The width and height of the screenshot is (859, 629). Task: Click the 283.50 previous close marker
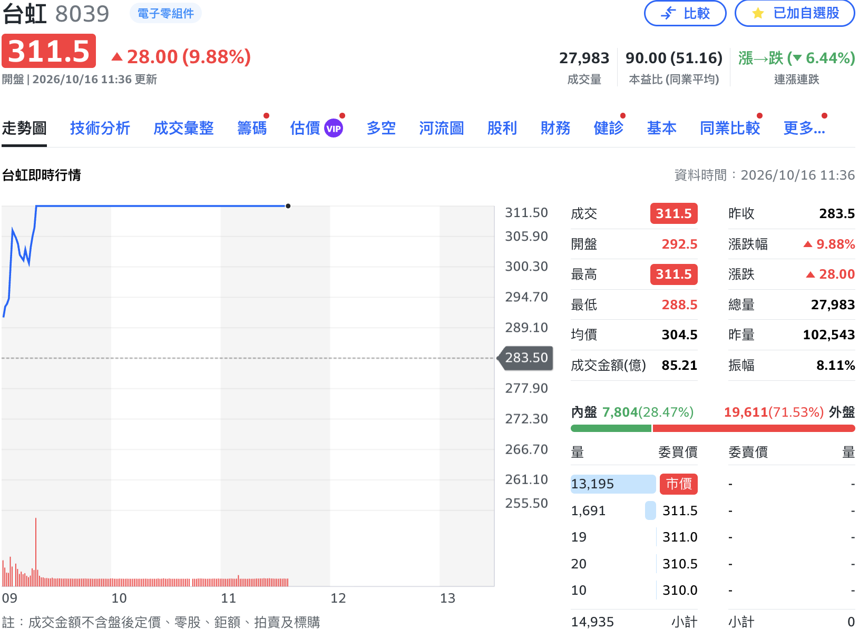pyautogui.click(x=525, y=358)
